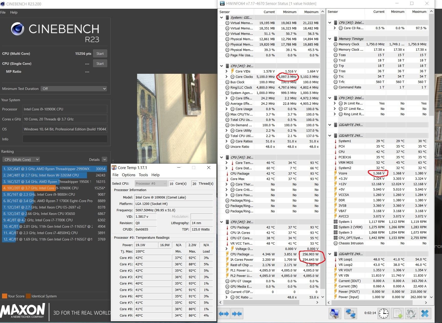
Task: Collapse the Memory Timings group
Action: [330, 39]
